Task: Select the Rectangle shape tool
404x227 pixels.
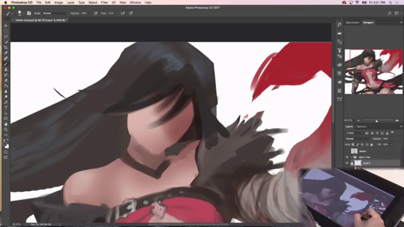Action: (x=6, y=119)
